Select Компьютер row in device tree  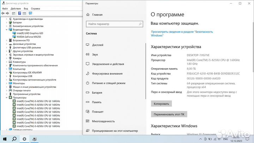19,69
